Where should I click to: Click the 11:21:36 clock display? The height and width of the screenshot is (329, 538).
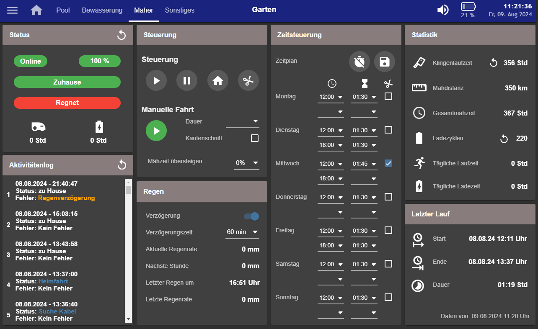point(517,7)
